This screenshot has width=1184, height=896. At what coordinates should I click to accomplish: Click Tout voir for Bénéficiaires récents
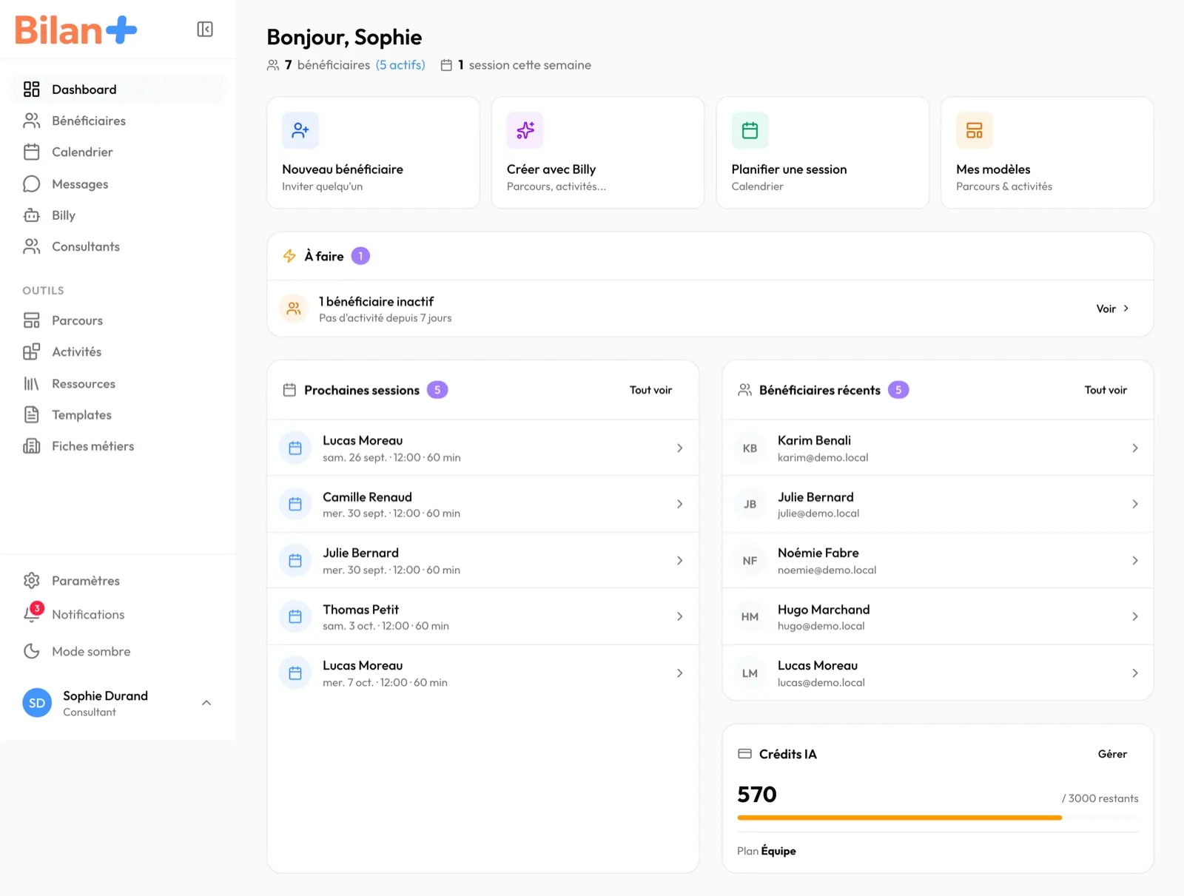(x=1106, y=390)
